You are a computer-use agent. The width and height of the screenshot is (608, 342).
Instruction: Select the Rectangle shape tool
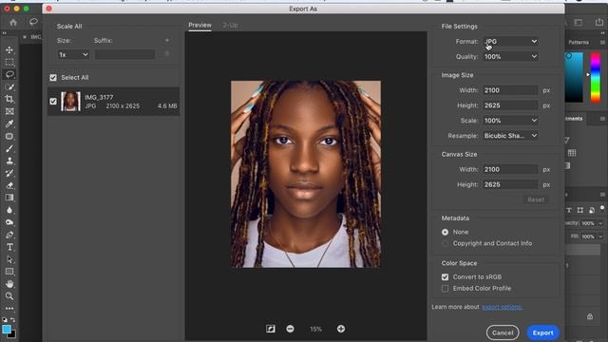(x=9, y=272)
